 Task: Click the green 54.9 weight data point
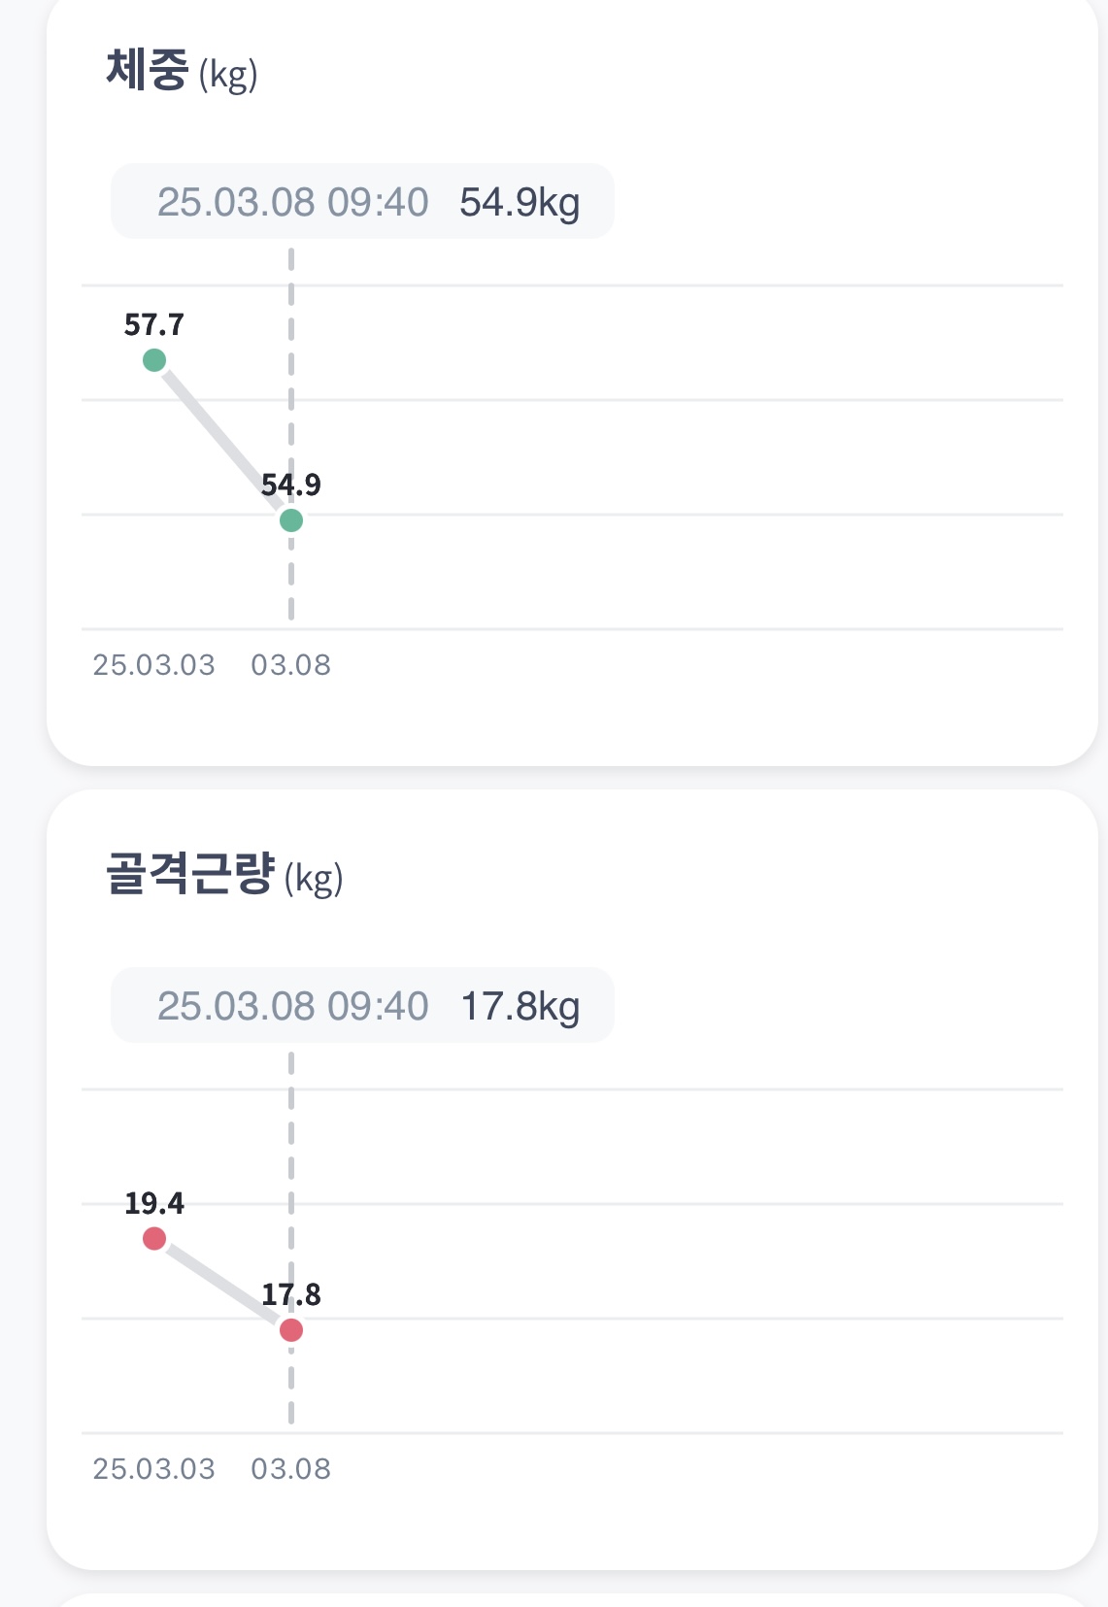pos(291,520)
